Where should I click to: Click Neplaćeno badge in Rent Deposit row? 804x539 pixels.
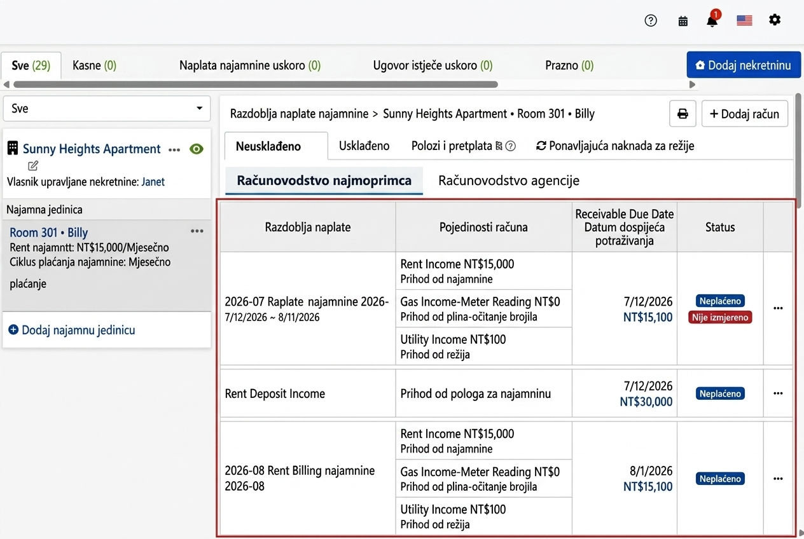pyautogui.click(x=720, y=393)
